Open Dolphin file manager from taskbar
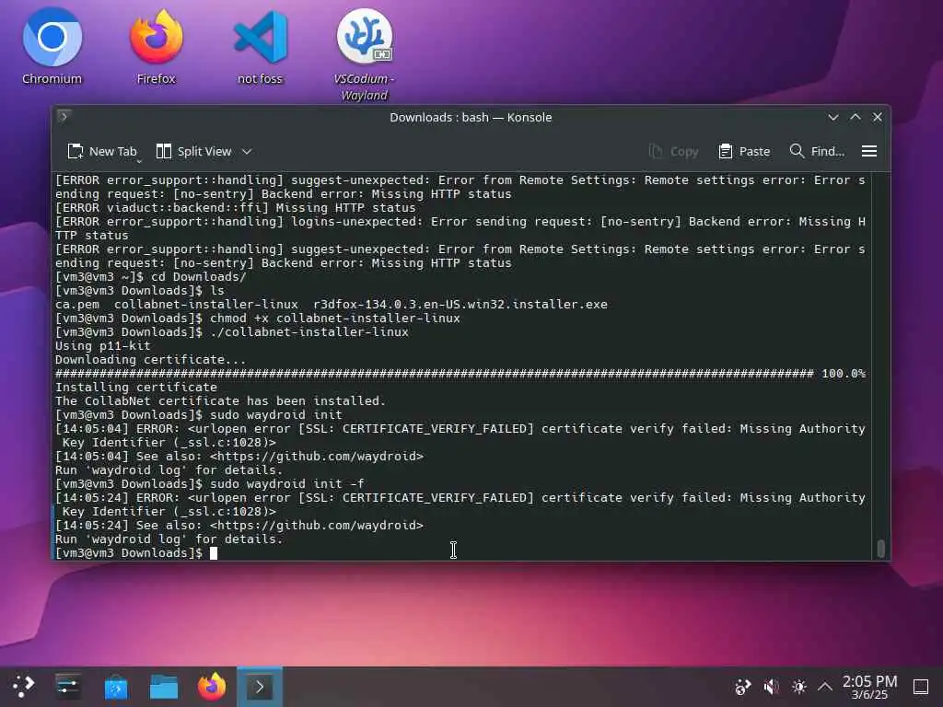943x707 pixels. [x=164, y=686]
